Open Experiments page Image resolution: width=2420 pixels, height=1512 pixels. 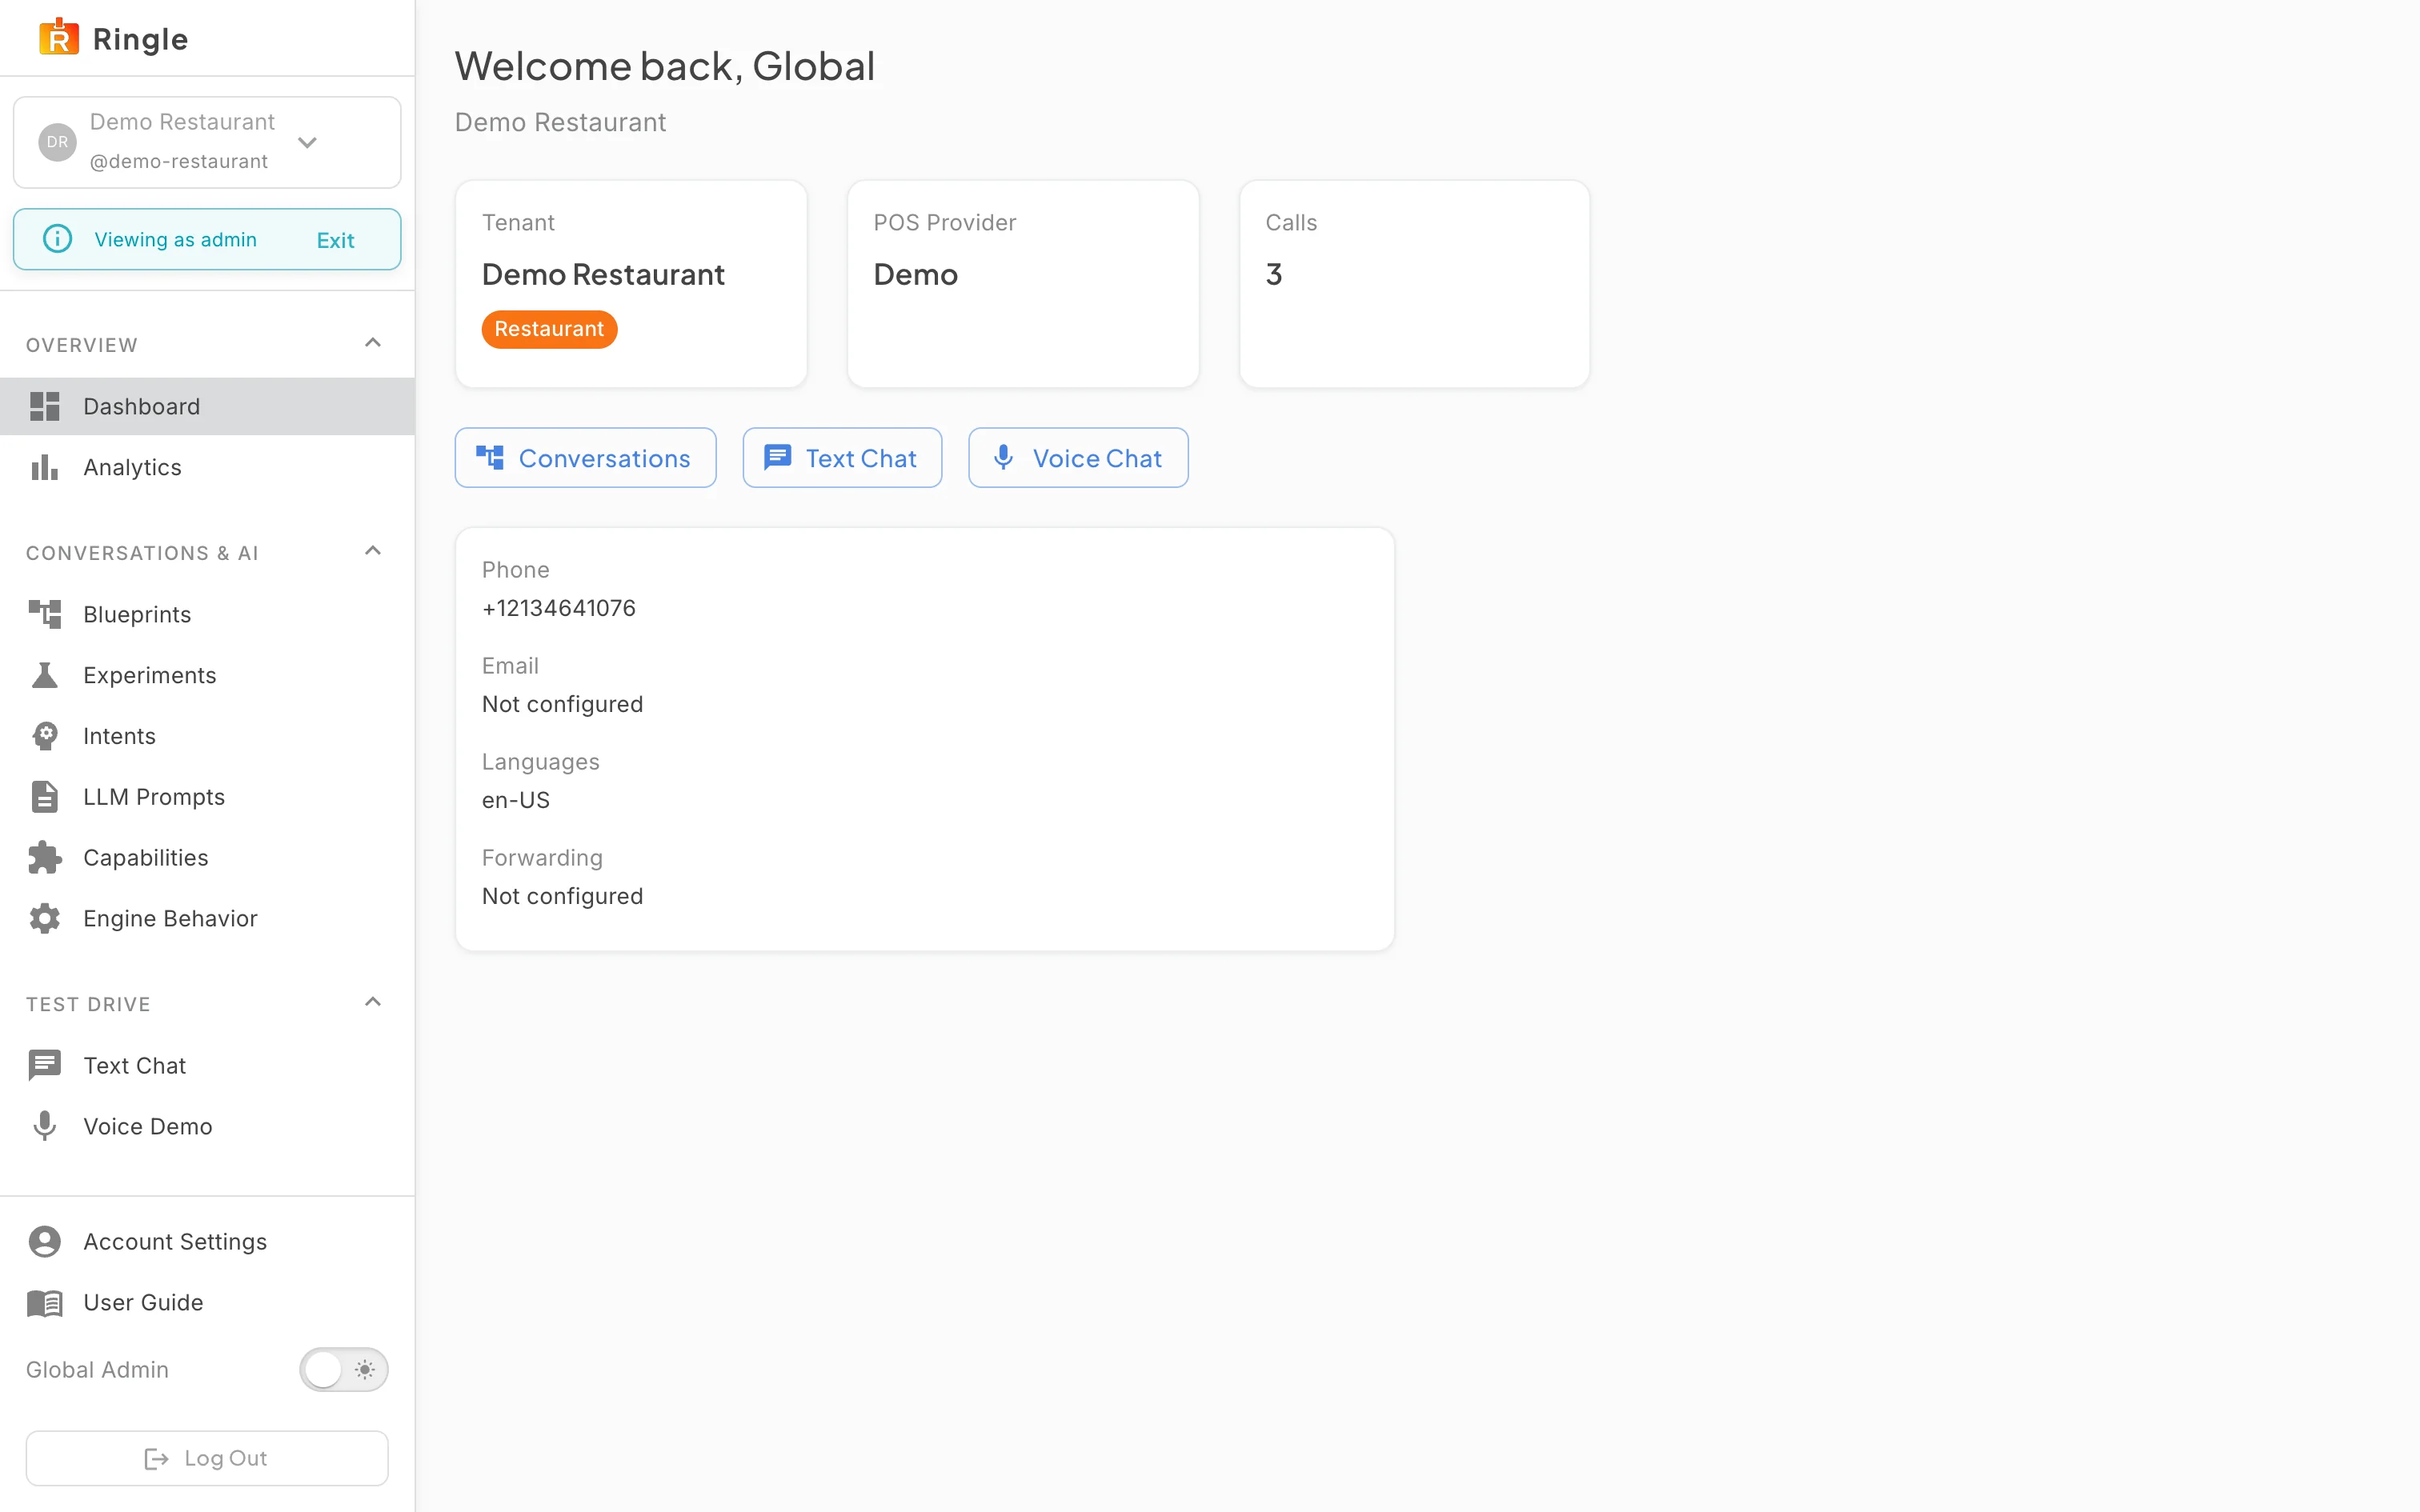[x=207, y=675]
